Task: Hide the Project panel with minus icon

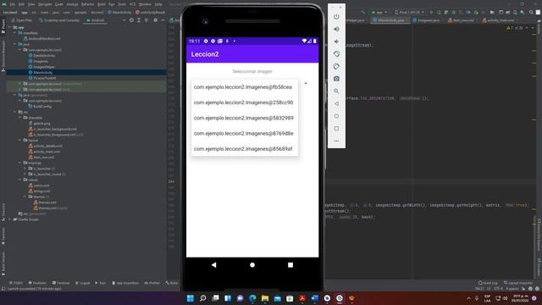Action: pos(163,20)
